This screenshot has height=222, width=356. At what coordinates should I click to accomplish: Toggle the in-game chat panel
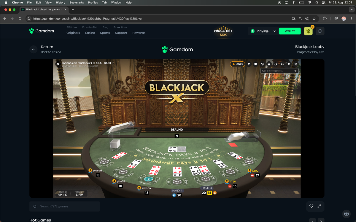pos(256,64)
